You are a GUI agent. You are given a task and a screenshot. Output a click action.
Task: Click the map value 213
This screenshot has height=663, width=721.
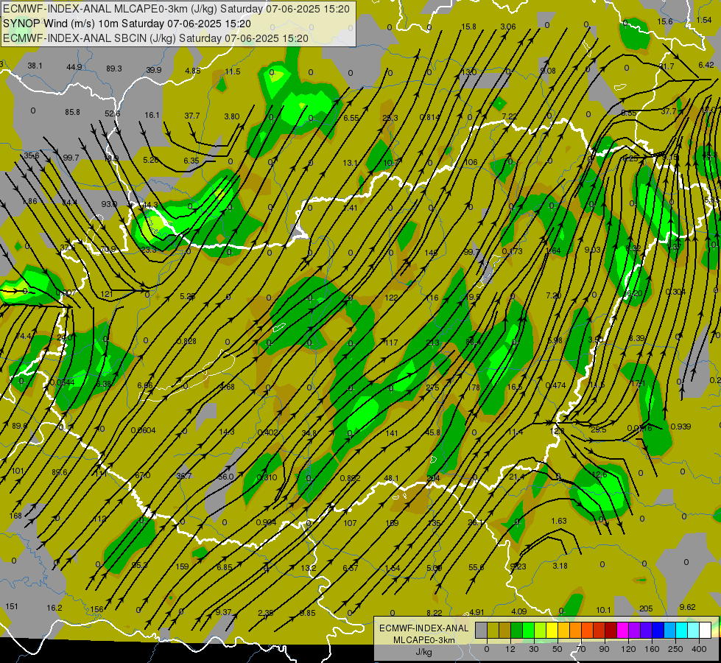point(433,343)
